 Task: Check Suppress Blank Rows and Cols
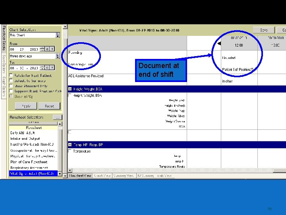(11, 91)
